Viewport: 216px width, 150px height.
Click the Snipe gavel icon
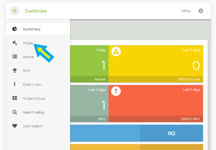(x=15, y=43)
